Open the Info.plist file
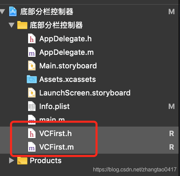The width and height of the screenshot is (180, 176). click(54, 106)
